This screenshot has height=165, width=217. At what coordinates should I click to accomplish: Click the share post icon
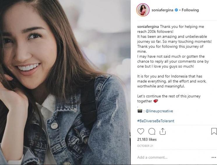pos(162,131)
